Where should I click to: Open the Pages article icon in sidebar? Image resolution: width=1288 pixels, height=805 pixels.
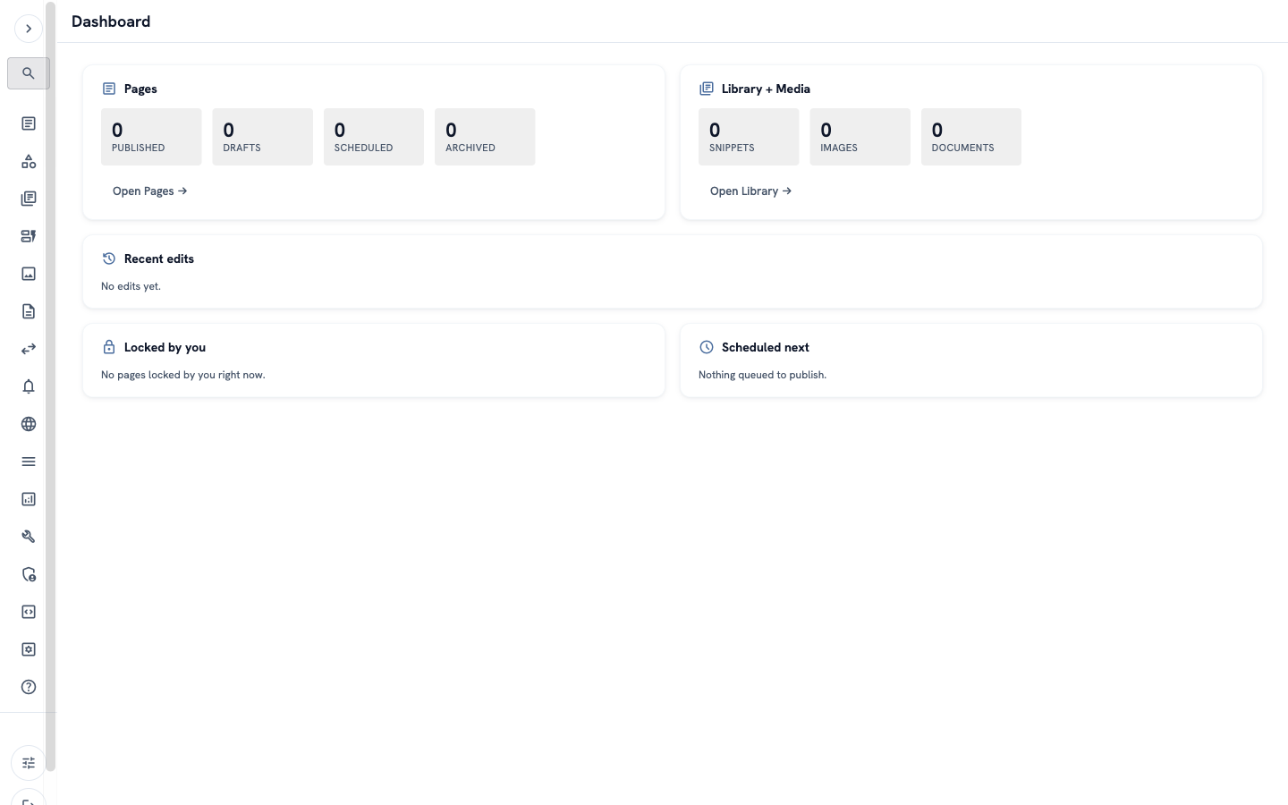point(29,123)
